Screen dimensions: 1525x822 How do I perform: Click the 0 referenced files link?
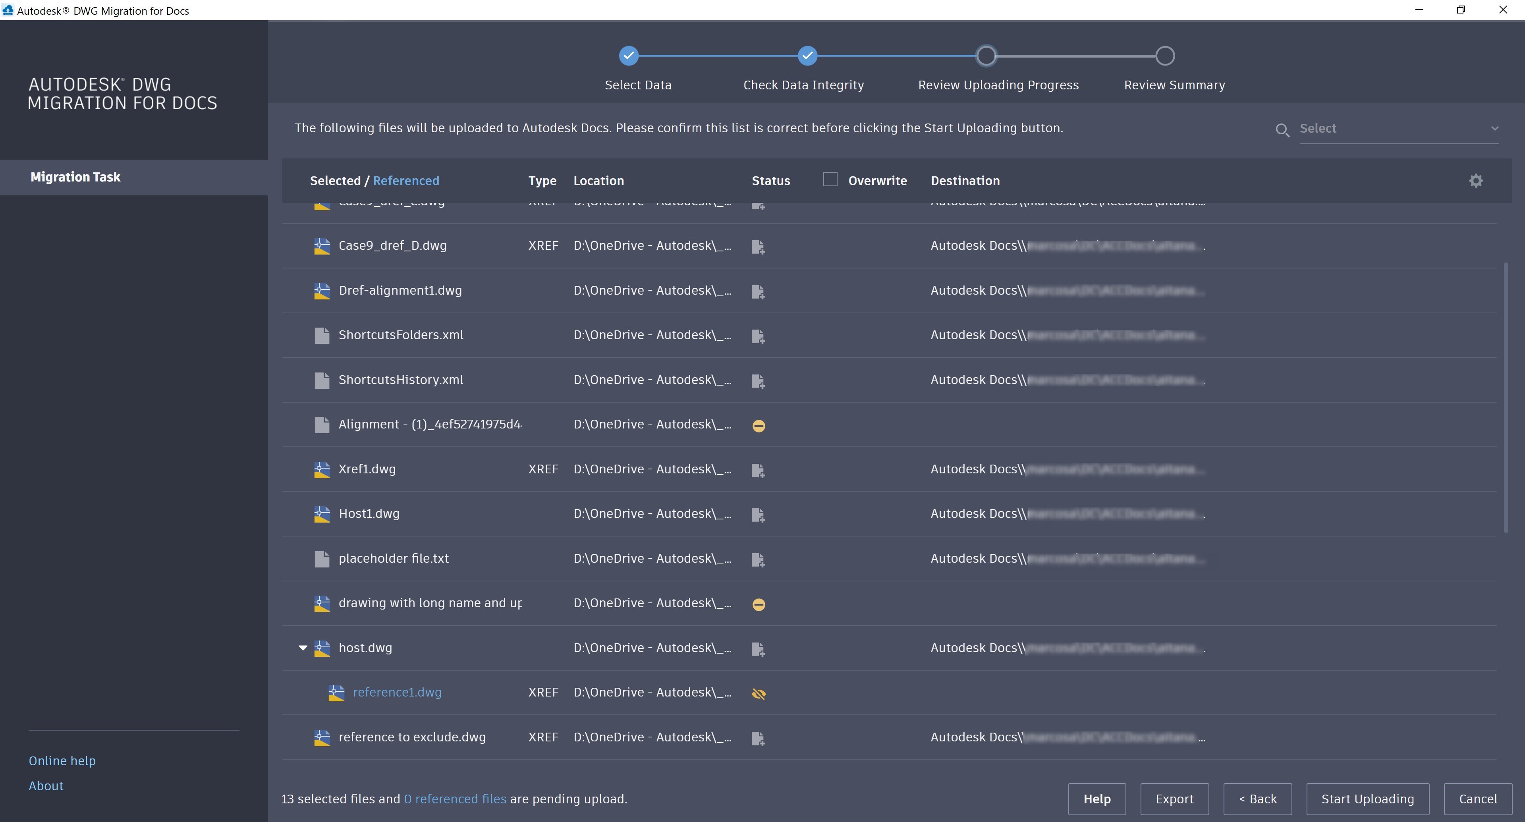455,799
